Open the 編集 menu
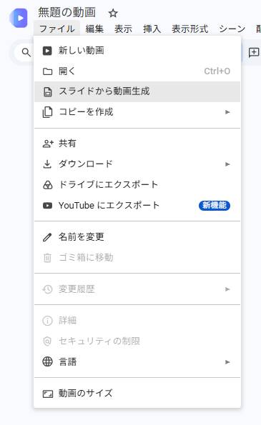 [x=94, y=29]
